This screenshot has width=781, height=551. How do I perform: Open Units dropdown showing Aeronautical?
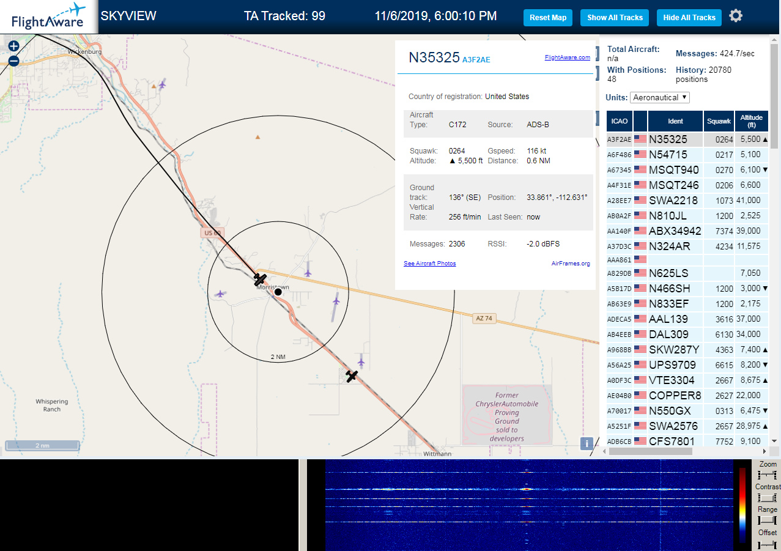click(660, 97)
